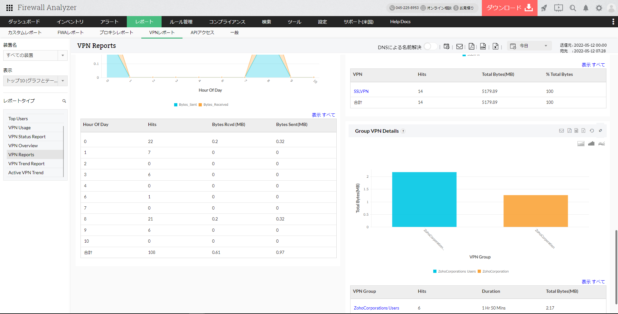Screen dimensions: 618x314
Task: Select VPN Trend Report in list
Action: (x=26, y=164)
